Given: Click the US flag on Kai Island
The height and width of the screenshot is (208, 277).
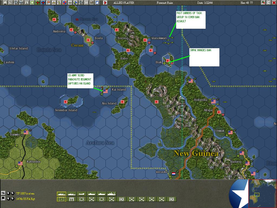Looking at the screenshot, I should pos(105,91).
